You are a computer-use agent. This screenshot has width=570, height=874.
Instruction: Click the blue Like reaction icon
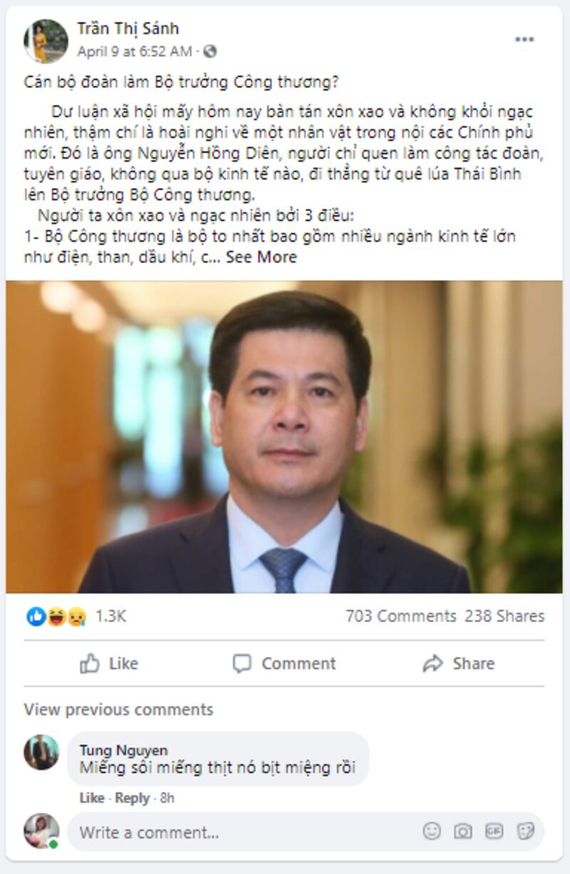pos(36,616)
